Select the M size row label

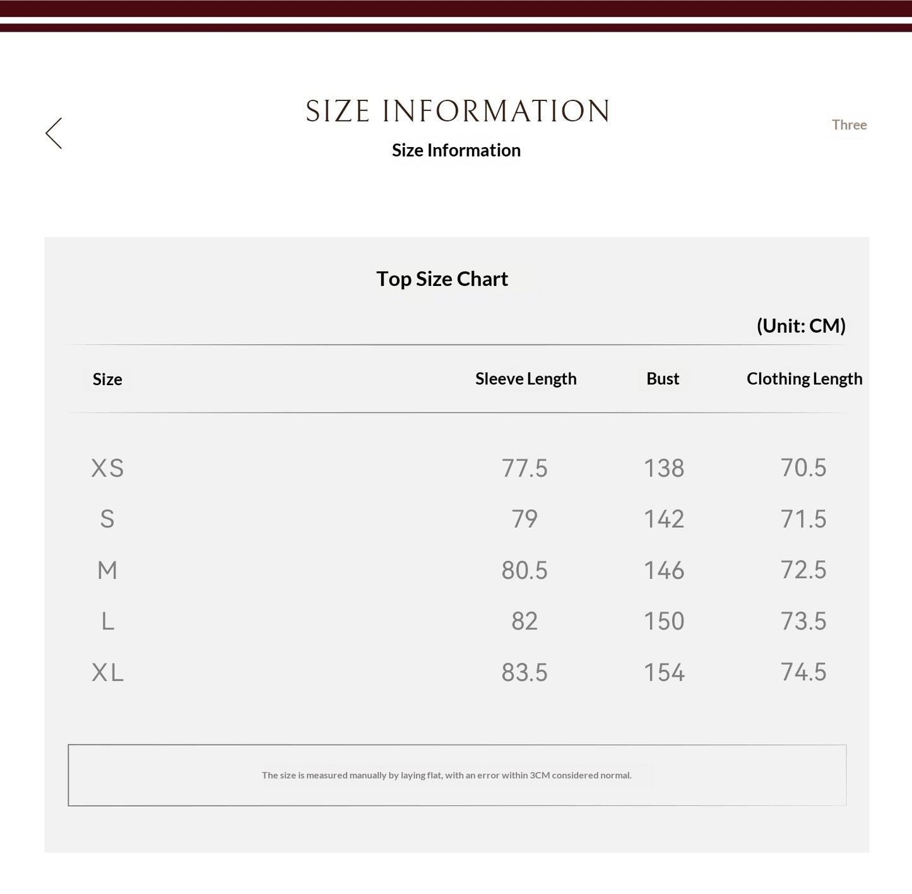pyautogui.click(x=107, y=570)
